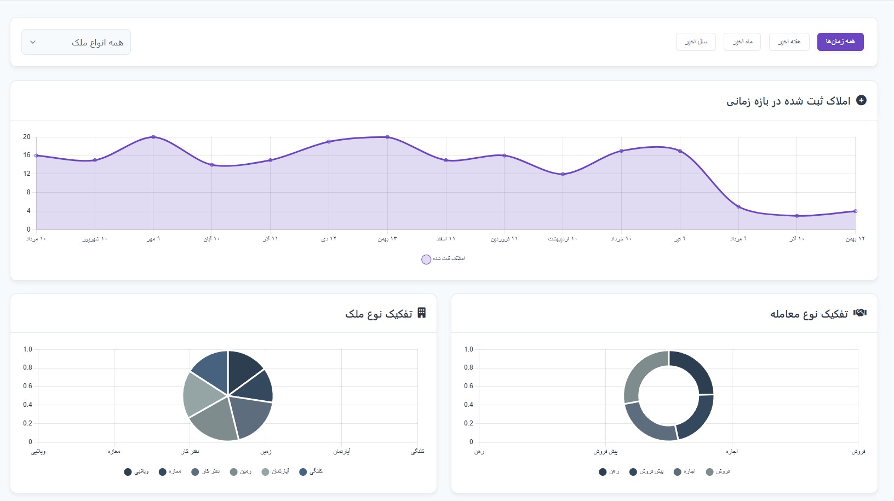
Task: Open the همه انواع ملک dropdown
Action: pyautogui.click(x=76, y=42)
